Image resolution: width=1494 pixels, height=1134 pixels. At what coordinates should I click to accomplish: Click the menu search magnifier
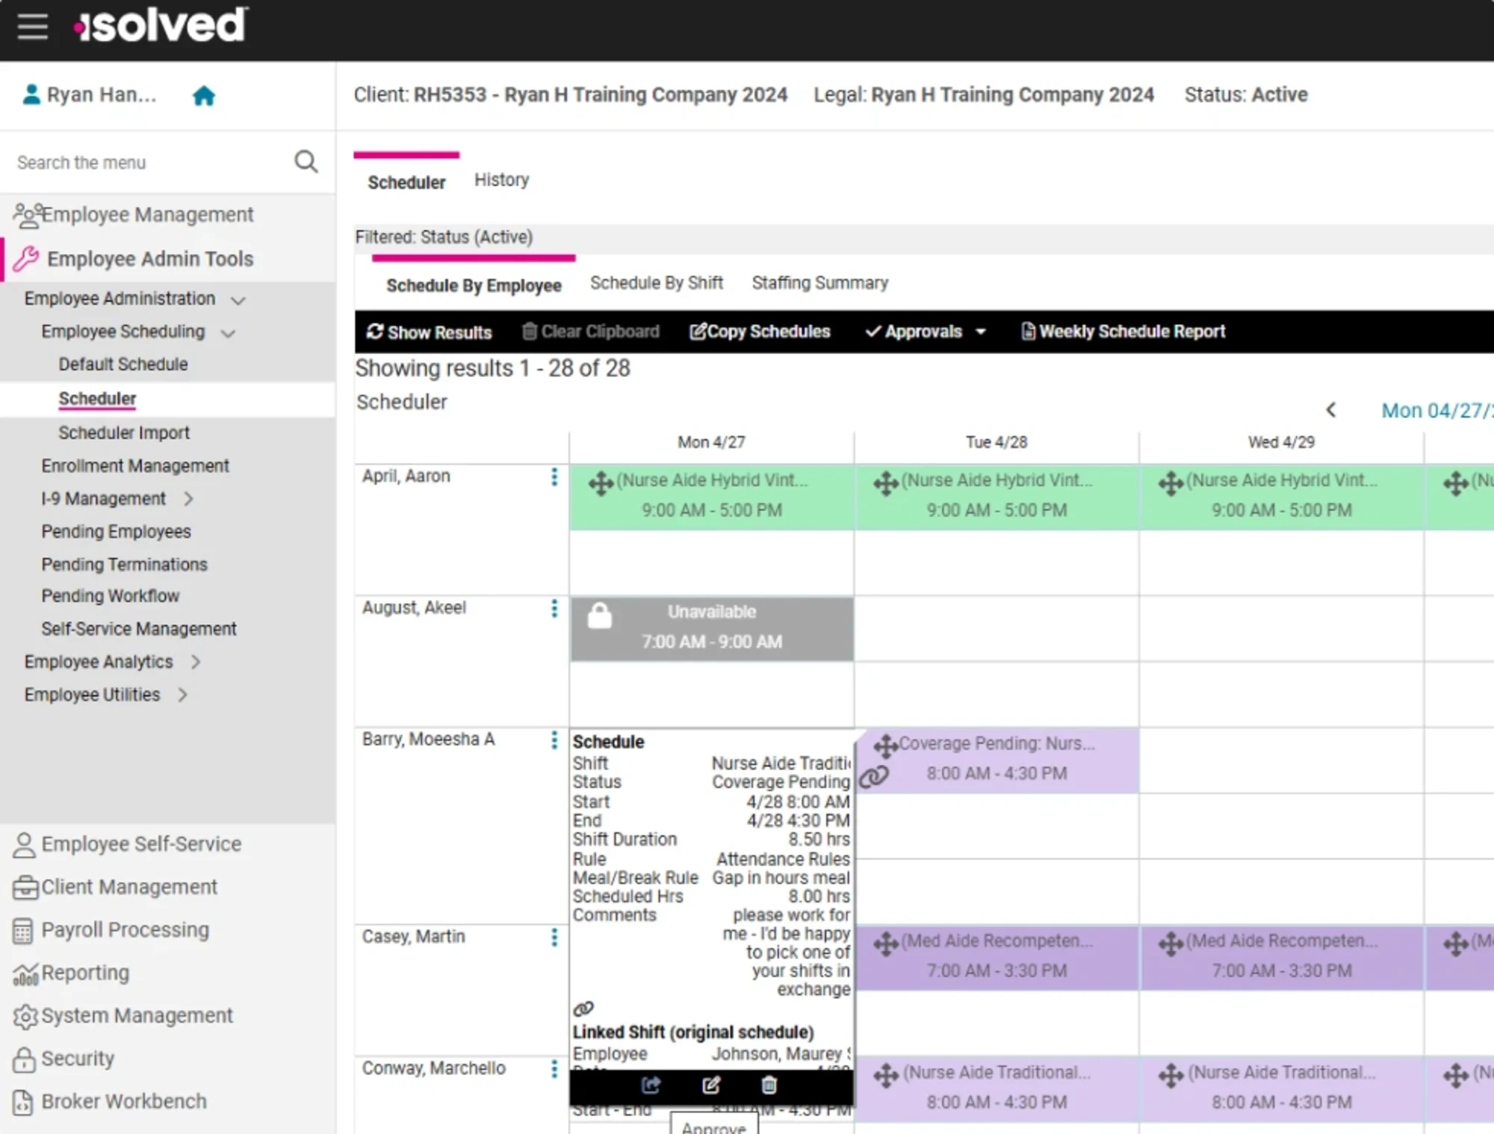(306, 161)
